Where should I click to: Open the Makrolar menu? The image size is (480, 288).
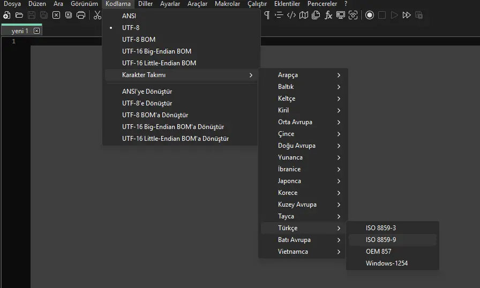[227, 4]
